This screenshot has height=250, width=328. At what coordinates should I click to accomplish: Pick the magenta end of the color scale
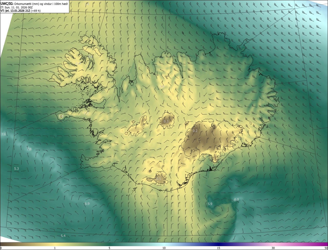323,244
